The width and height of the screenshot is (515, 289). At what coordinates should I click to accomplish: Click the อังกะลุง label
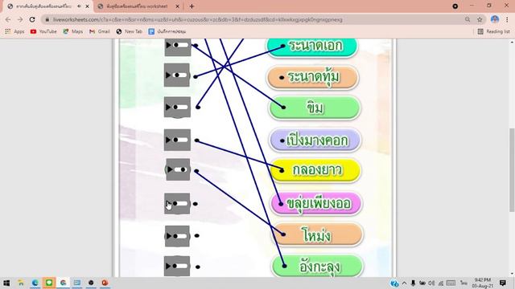318,266
